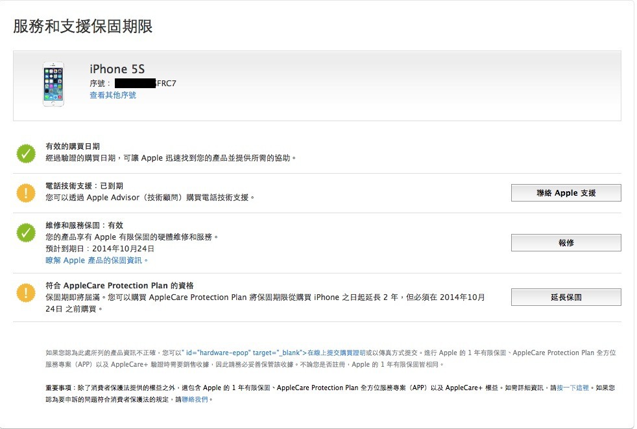Open the 瞭解 Apple 產品的保固資訊 link
Viewport: 637px width, 429px height.
pyautogui.click(x=97, y=260)
